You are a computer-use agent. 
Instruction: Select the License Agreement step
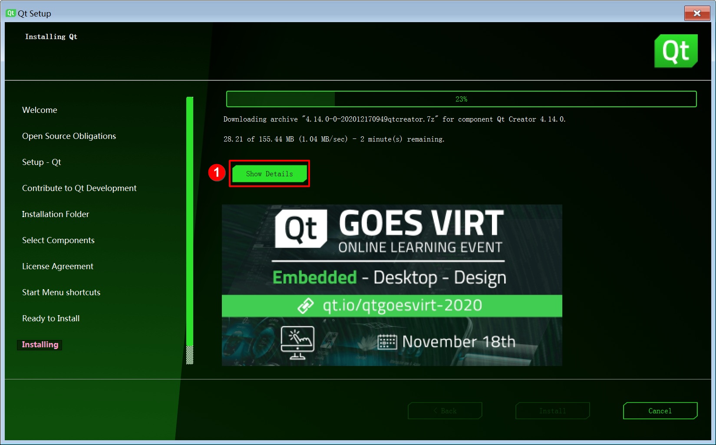point(58,266)
